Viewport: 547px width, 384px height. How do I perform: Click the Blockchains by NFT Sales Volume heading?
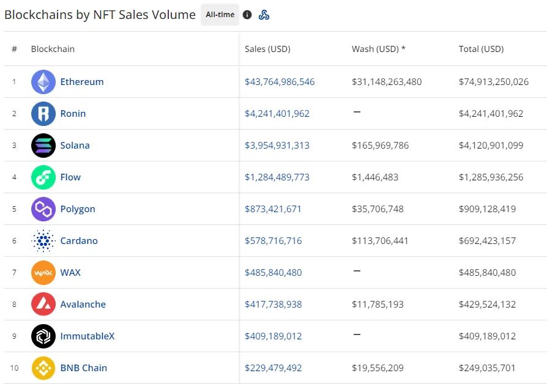coord(100,15)
